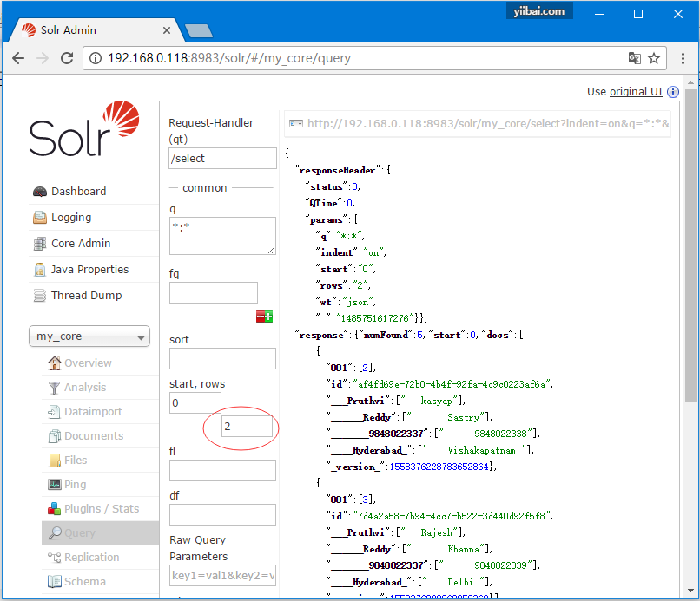Click the generated Solr select URL link

pos(486,123)
